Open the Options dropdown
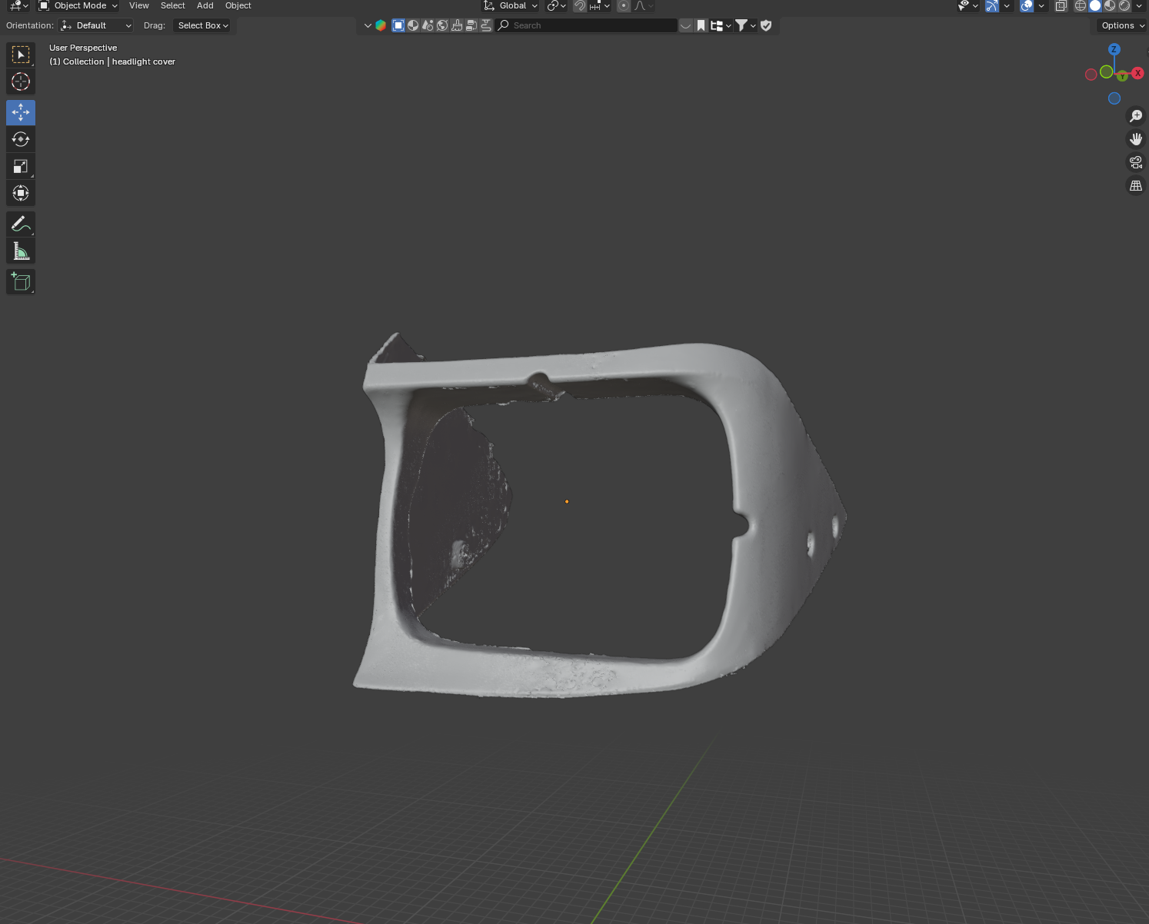1149x924 pixels. [1122, 25]
